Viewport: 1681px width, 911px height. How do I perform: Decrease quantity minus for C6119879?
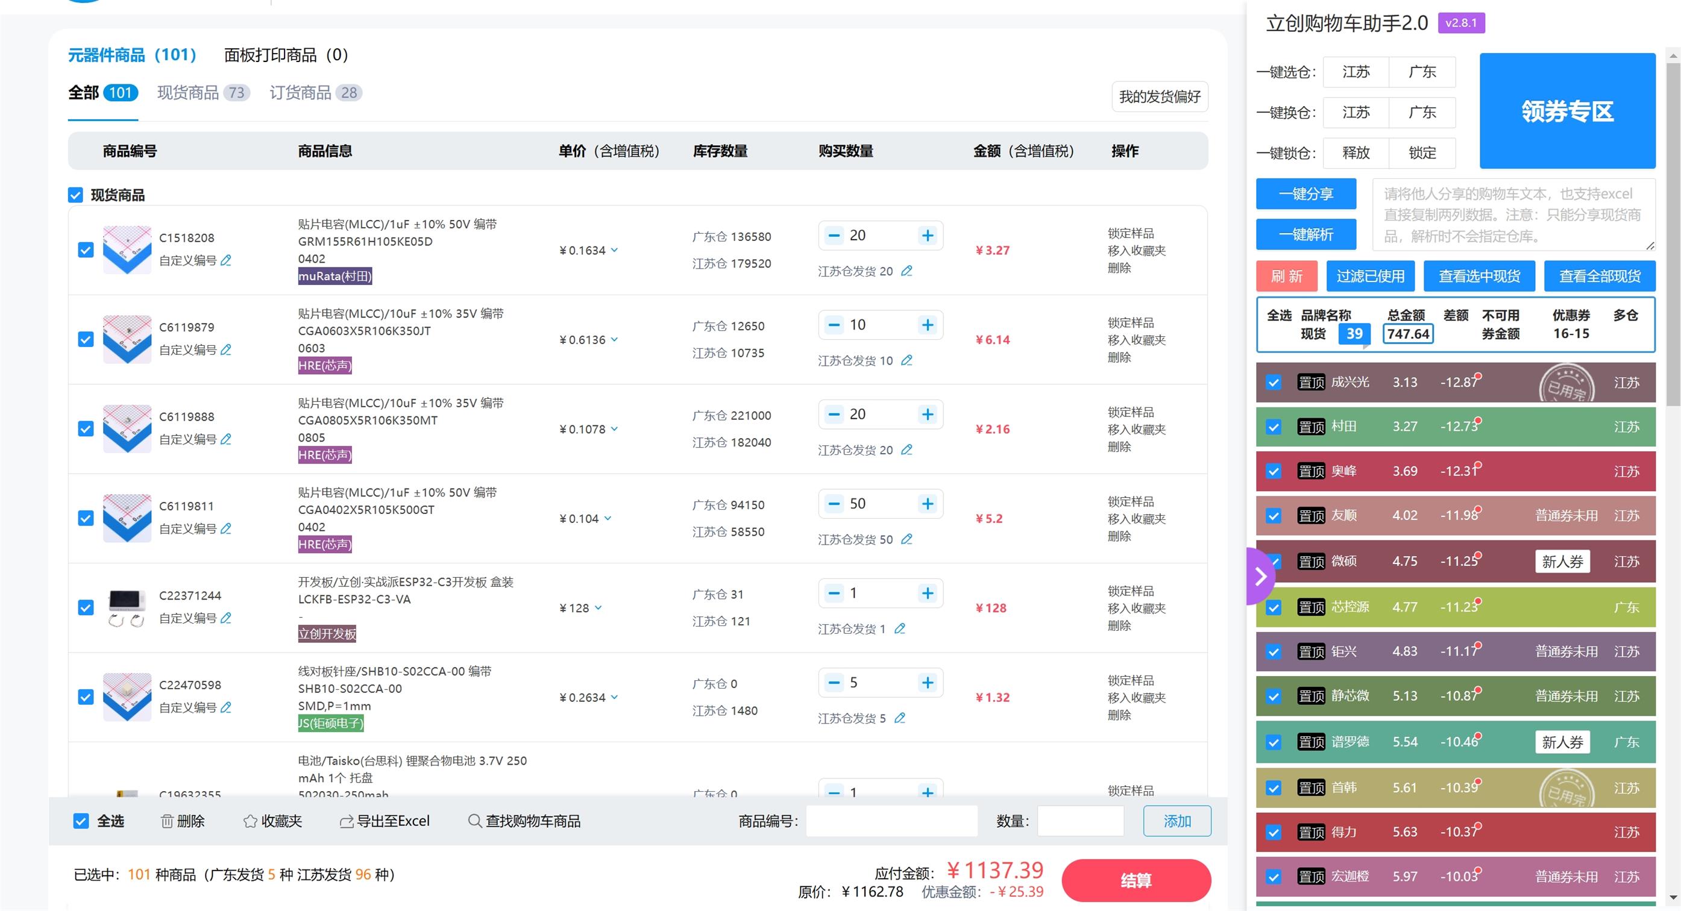(834, 325)
